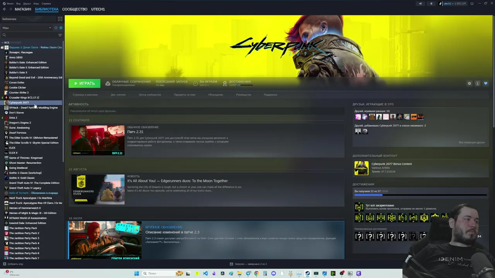Click the recent activity clock icon

(56, 28)
